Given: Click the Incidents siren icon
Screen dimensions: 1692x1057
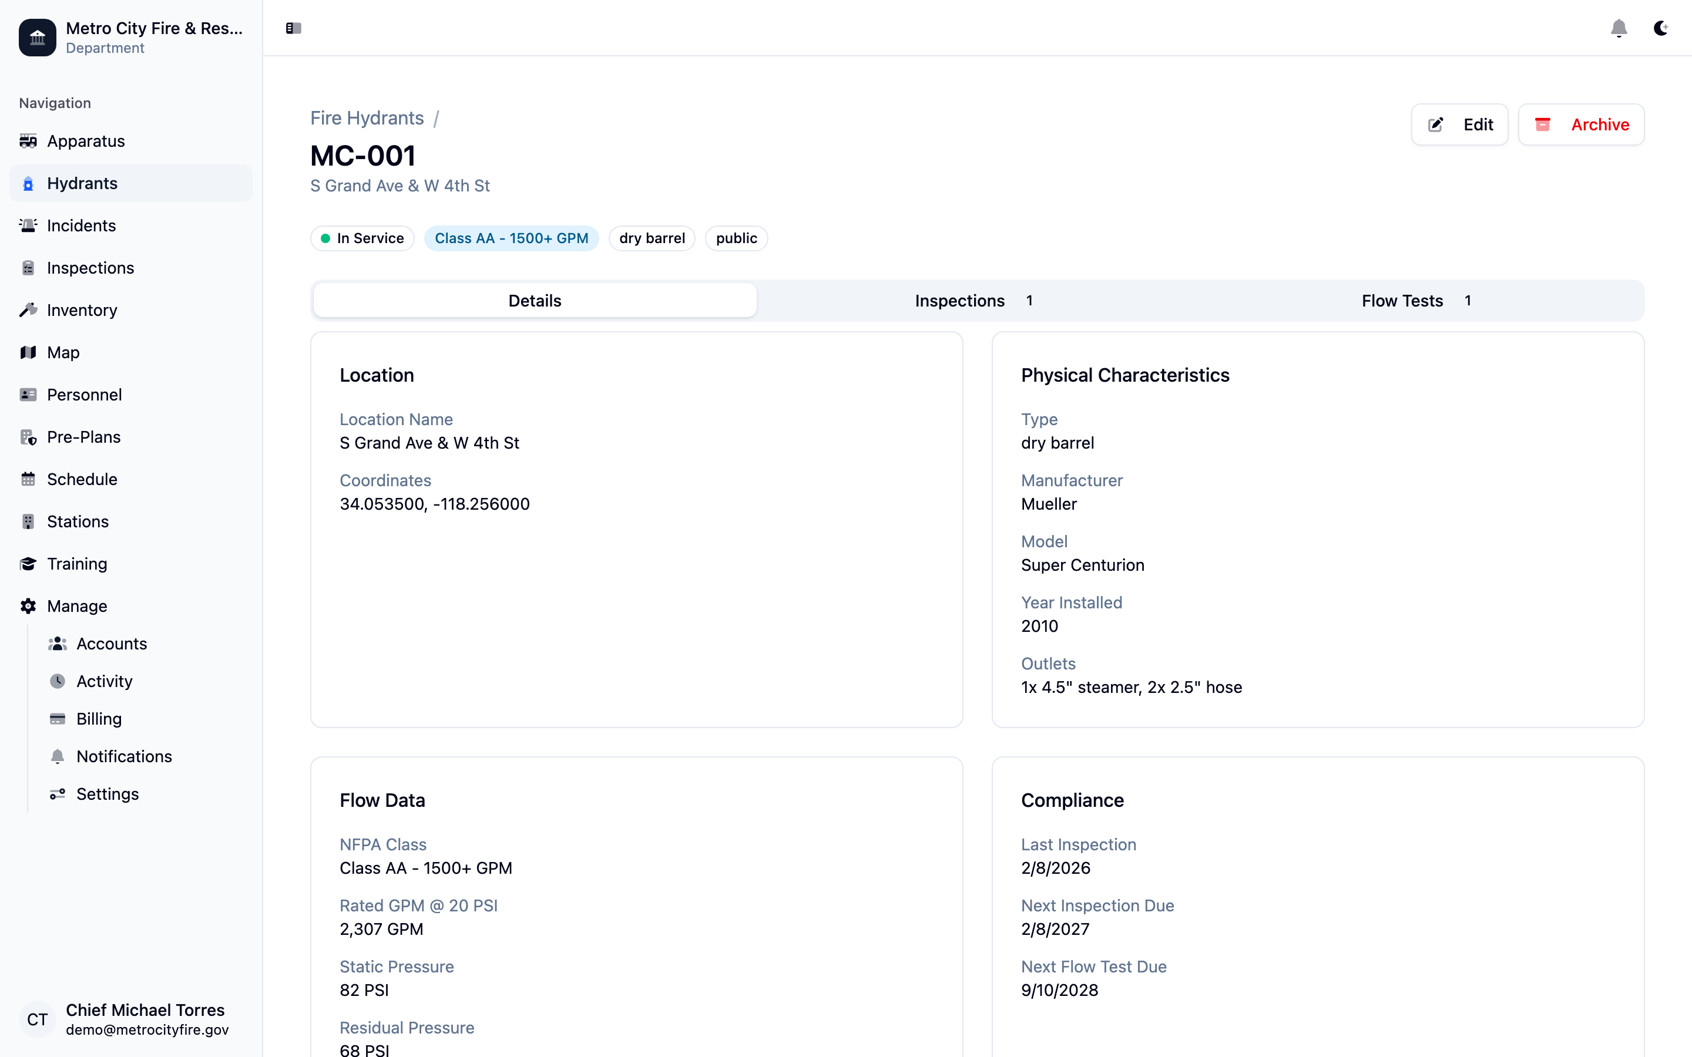Looking at the screenshot, I should coord(28,226).
